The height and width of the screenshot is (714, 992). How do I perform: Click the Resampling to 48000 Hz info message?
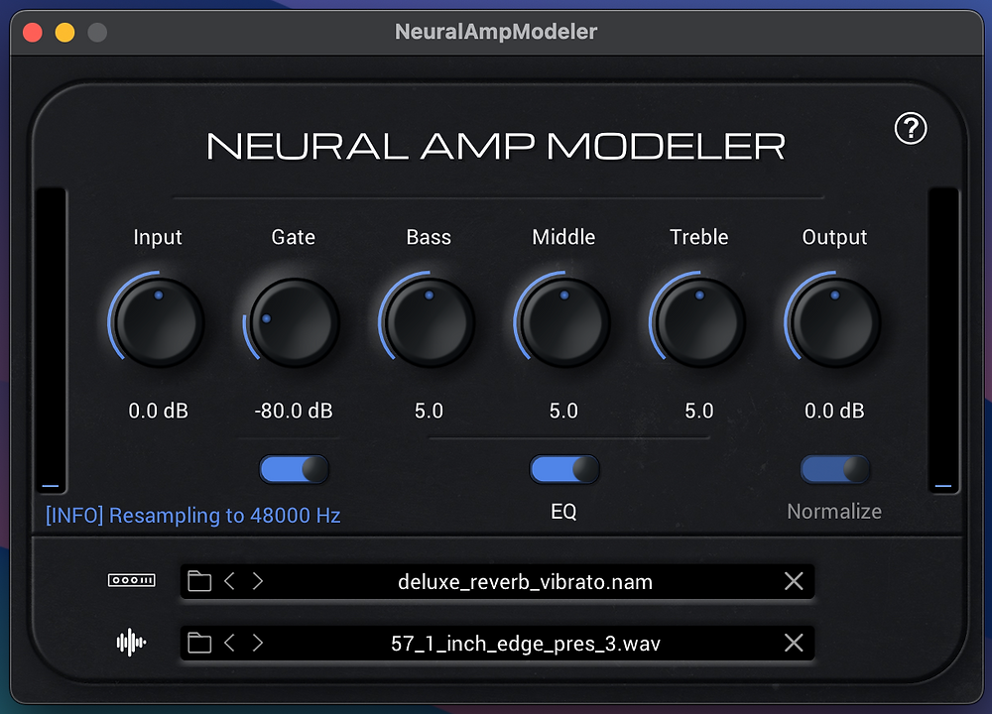pos(192,515)
